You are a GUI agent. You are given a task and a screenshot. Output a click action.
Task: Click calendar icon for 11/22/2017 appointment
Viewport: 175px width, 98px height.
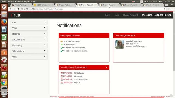pyautogui.click(x=62, y=73)
